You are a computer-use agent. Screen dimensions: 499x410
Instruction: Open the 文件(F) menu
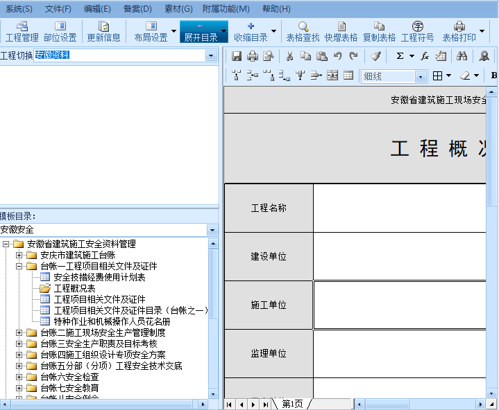(x=58, y=9)
